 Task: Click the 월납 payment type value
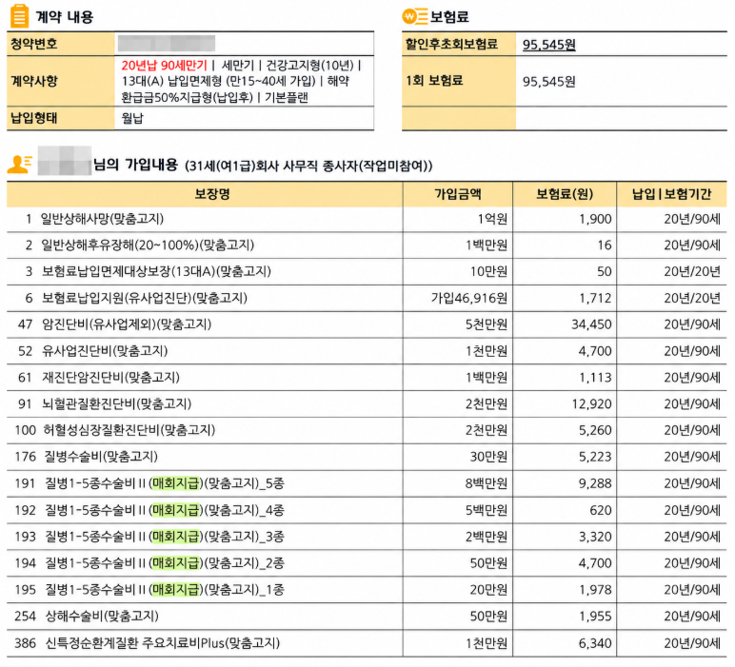pos(132,118)
